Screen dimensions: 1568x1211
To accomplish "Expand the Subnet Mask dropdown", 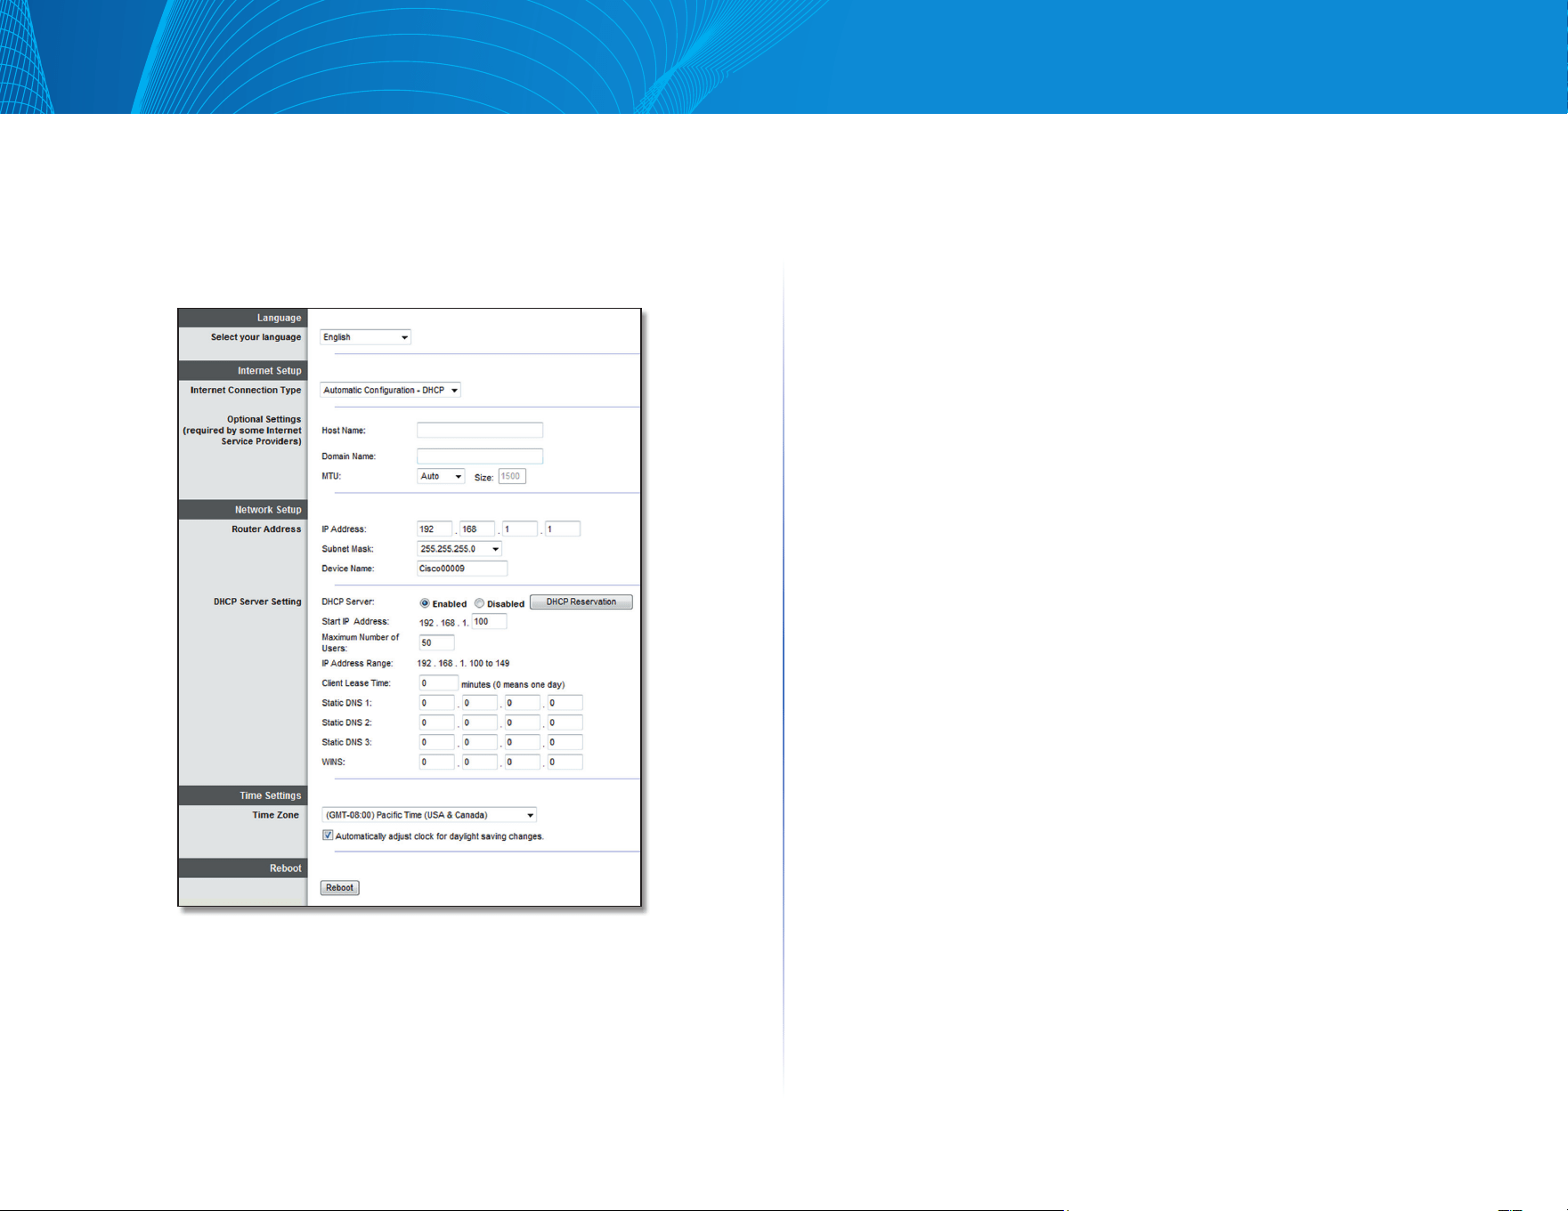I will point(459,549).
